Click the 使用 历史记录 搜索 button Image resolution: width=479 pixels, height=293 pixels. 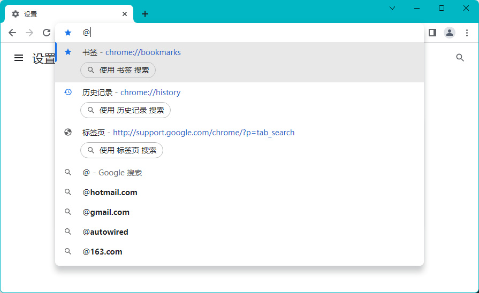(x=125, y=110)
